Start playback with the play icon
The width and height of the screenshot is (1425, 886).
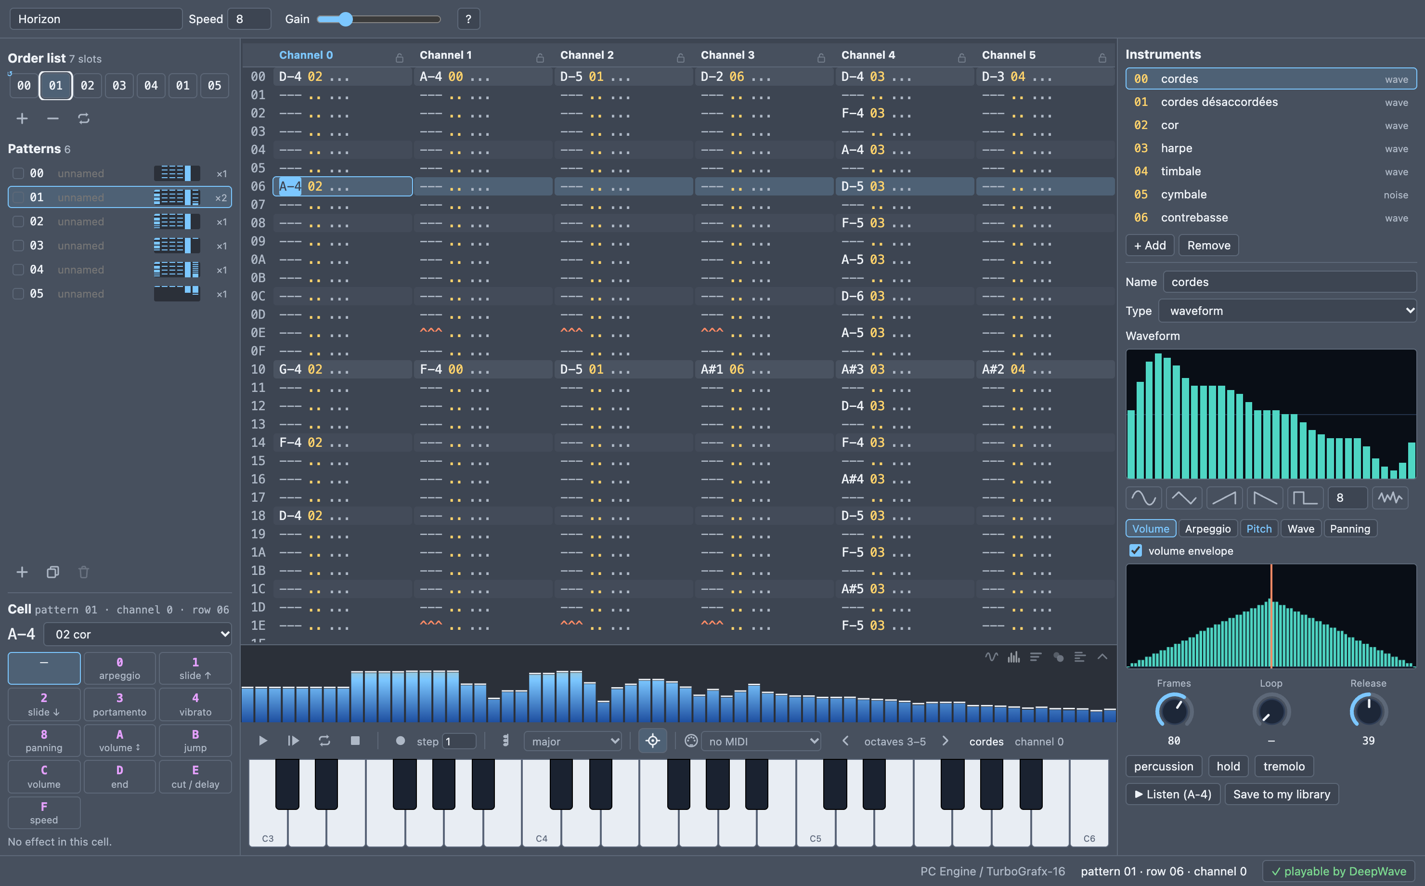[263, 741]
